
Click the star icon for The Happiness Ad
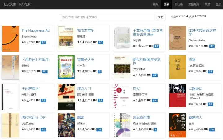(x=23, y=42)
